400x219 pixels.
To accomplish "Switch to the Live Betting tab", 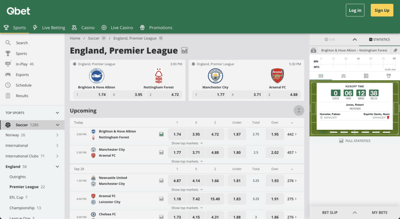I will pyautogui.click(x=49, y=28).
